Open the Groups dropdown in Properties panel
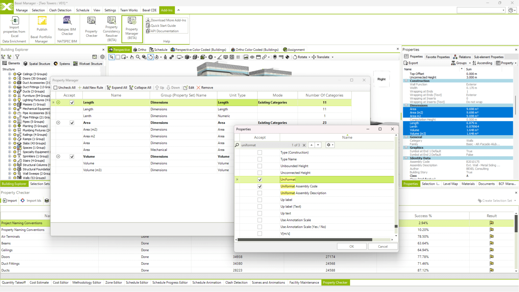Screen dimensions: 519x292 (461, 63)
